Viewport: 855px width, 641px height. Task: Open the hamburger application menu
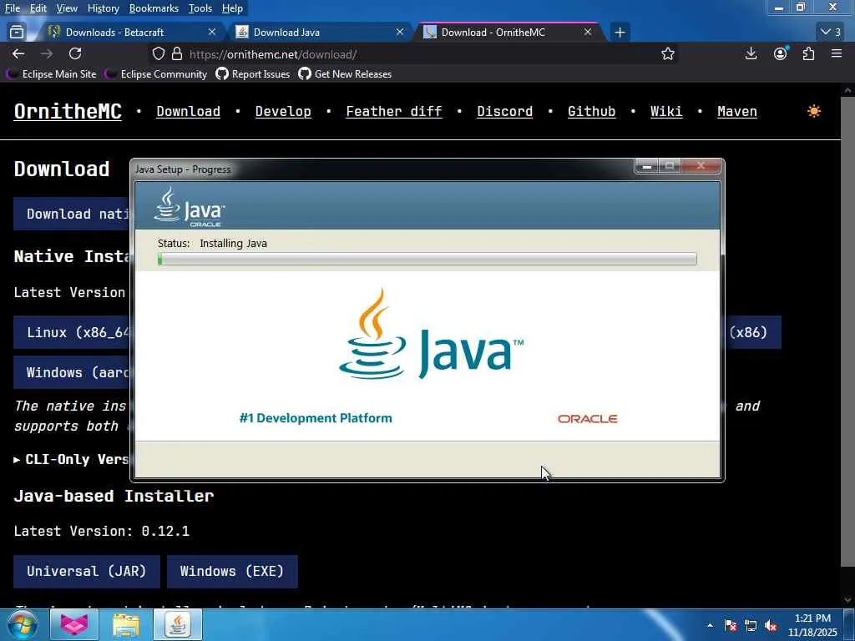tap(837, 53)
